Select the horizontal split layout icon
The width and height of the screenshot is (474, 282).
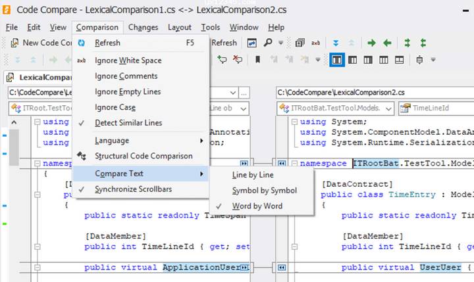click(x=400, y=60)
